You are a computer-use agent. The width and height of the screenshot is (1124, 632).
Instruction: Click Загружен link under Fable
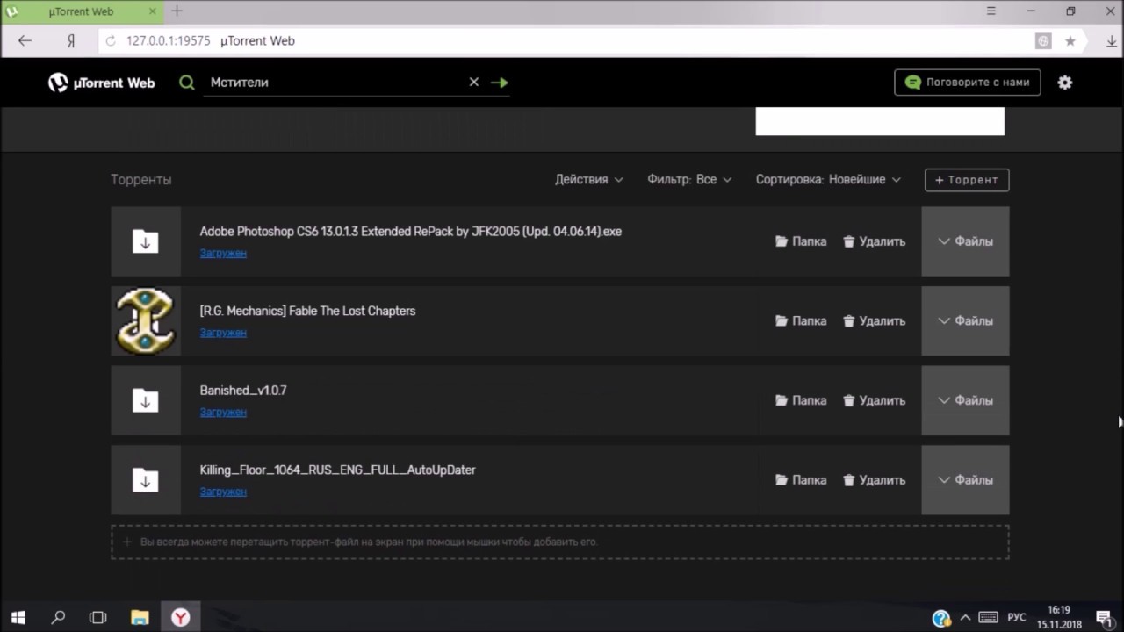click(x=223, y=333)
